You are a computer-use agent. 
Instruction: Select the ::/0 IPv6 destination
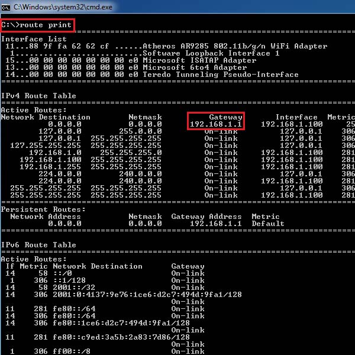click(x=62, y=273)
